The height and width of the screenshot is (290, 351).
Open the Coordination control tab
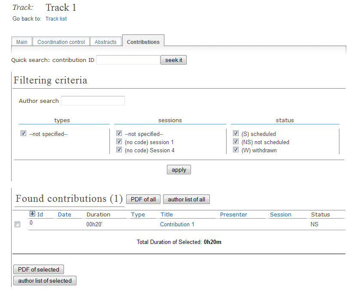tap(61, 42)
